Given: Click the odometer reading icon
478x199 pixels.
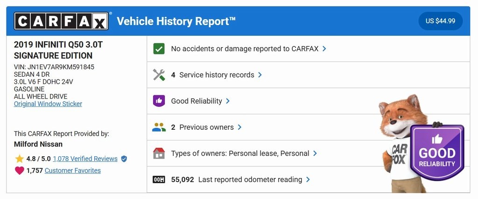Looking at the screenshot, I should [x=159, y=179].
